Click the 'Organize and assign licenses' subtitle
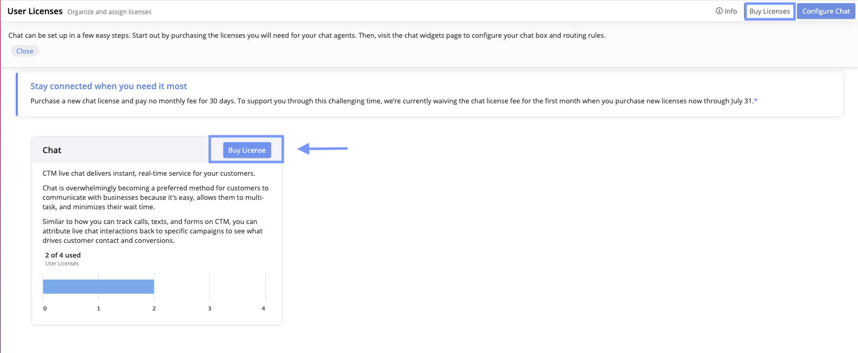 tap(109, 12)
